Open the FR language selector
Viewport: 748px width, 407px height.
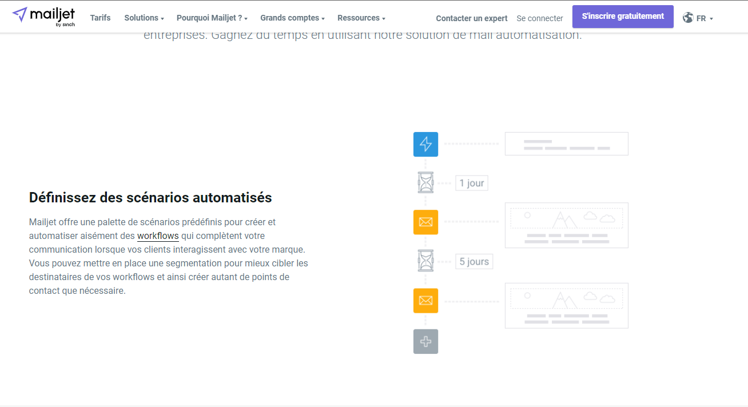[x=704, y=18]
